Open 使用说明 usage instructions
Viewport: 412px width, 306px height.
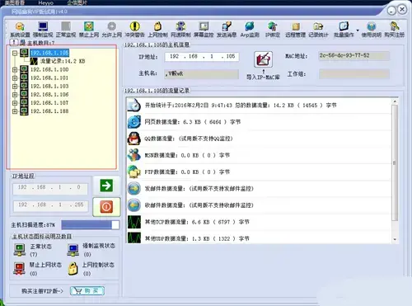point(372,30)
